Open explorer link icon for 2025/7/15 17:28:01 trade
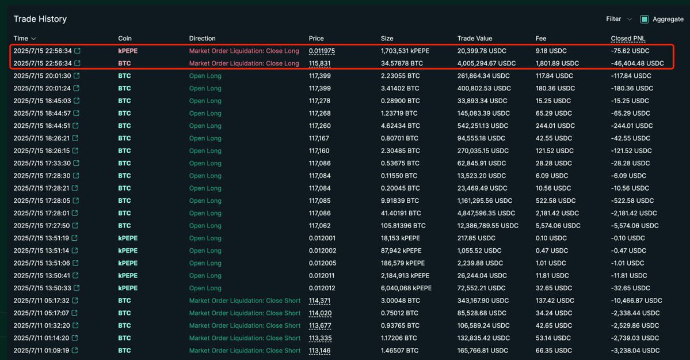The height and width of the screenshot is (360, 690). coord(75,213)
